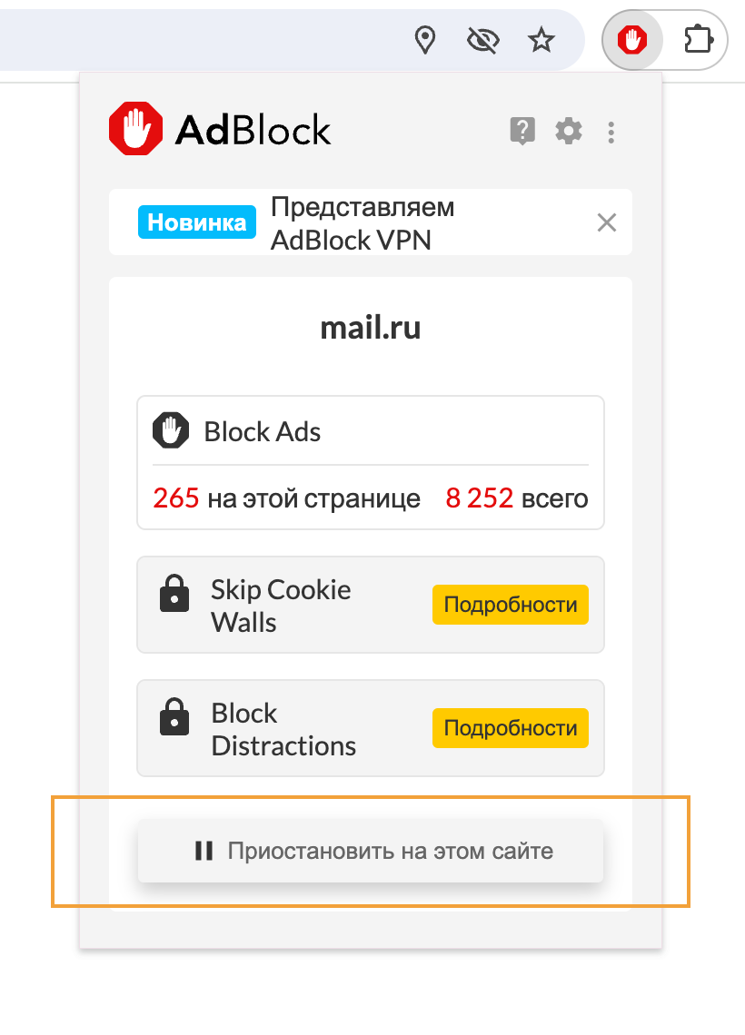Click the Block Ads card title
This screenshot has width=745, height=1035.
(x=263, y=431)
